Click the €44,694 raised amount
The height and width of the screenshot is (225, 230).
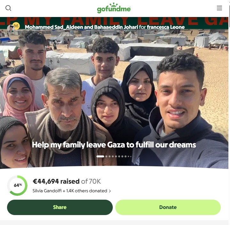tap(56, 181)
